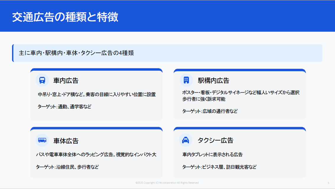Click the ターゲット：ビジネス層、訪日観光客など line
The width and height of the screenshot is (335, 189).
tap(219, 167)
